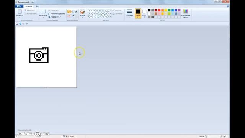
Task: Choose the Triangle shape
Action: pyautogui.click(x=108, y=11)
